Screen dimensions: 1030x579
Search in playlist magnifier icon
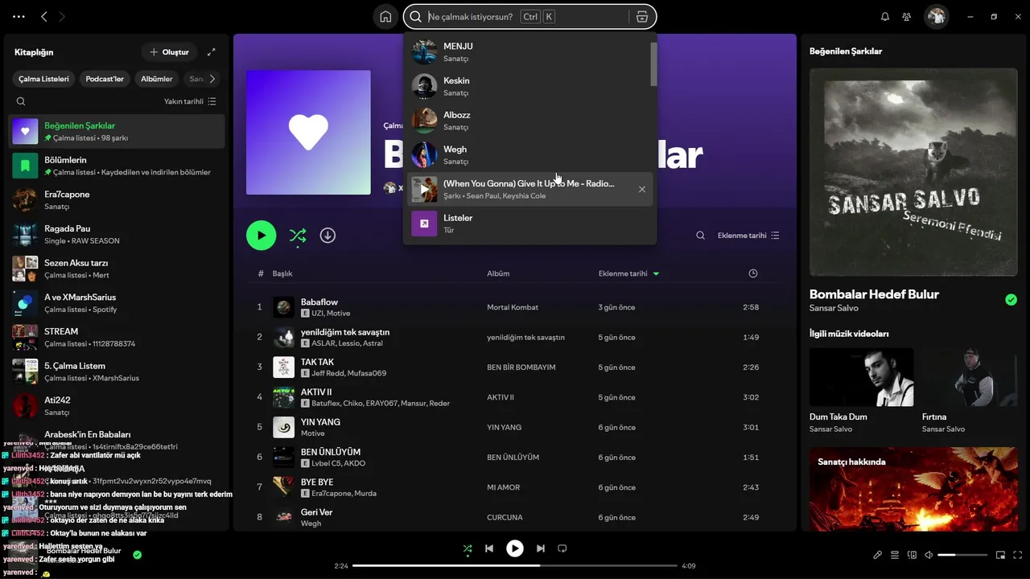tap(700, 236)
